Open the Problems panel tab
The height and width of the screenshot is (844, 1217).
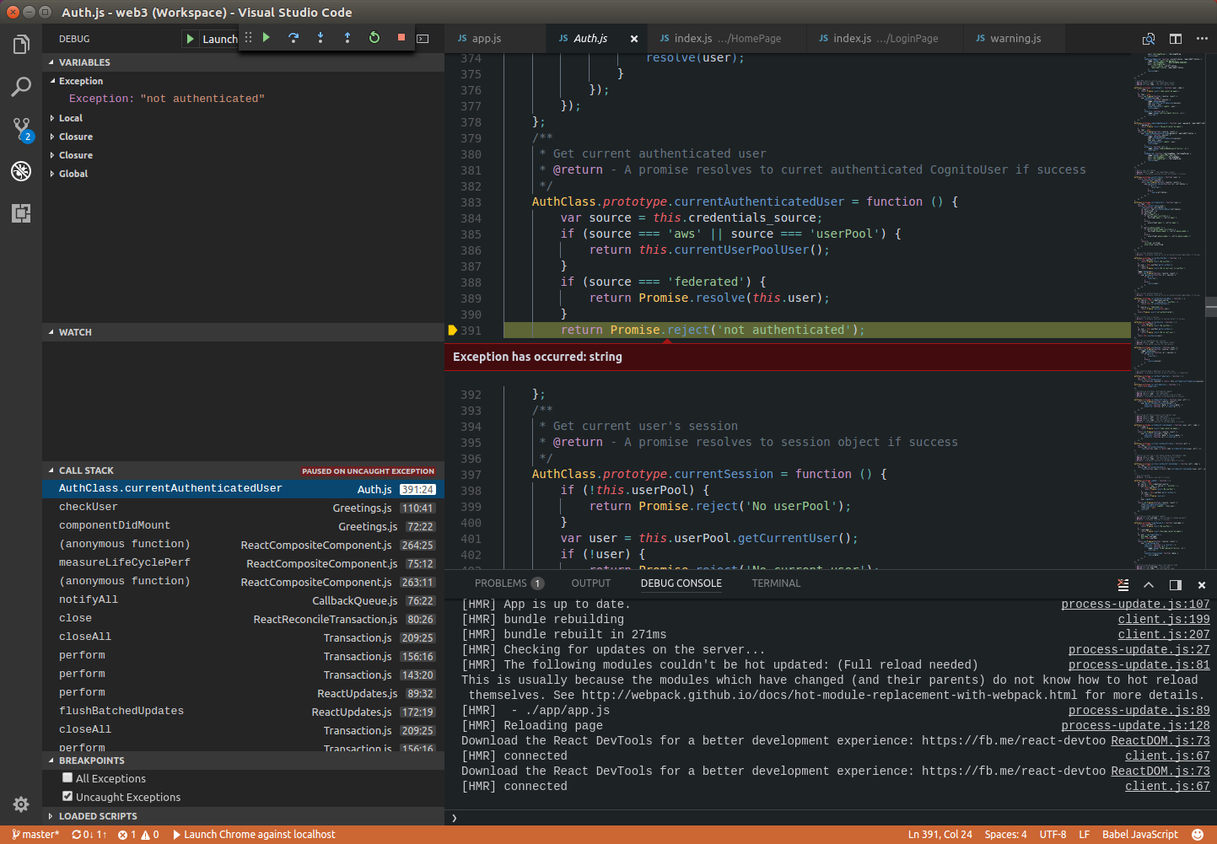509,583
